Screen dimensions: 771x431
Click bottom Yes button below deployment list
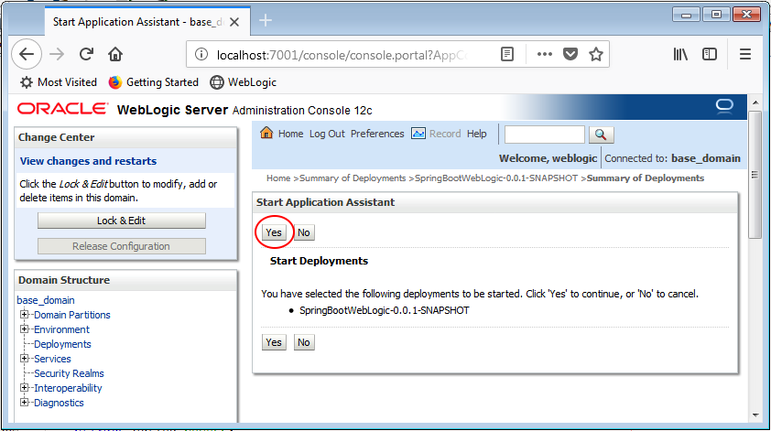coord(274,342)
